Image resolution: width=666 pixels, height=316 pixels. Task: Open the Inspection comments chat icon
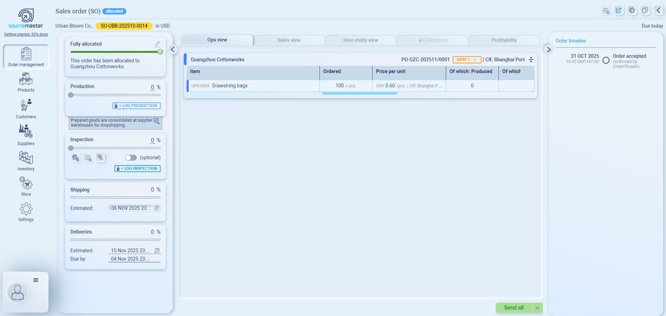(75, 158)
